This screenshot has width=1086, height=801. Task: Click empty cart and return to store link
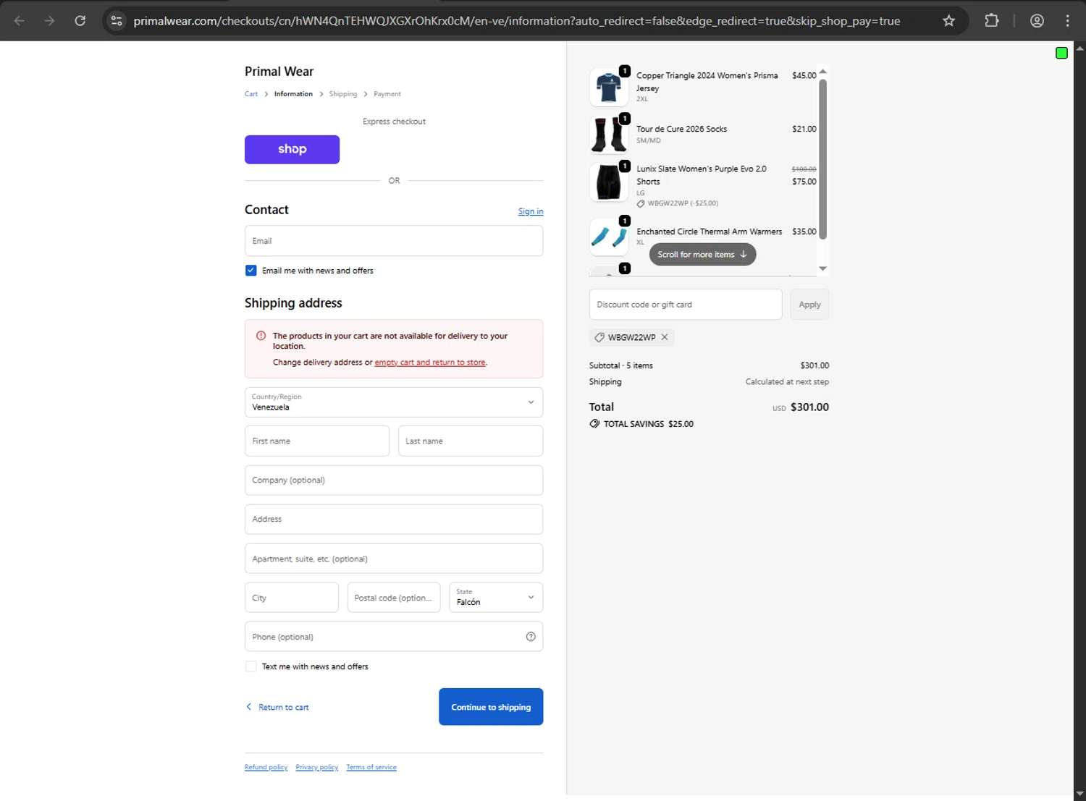pyautogui.click(x=430, y=363)
